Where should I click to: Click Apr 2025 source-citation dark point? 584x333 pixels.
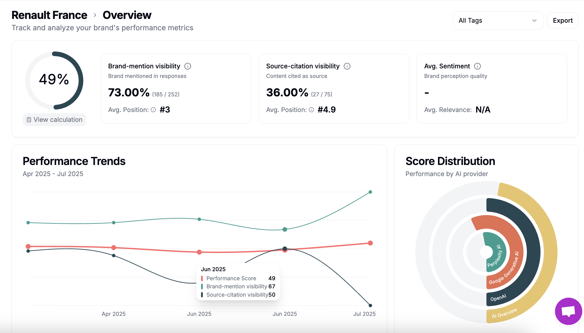tap(114, 256)
